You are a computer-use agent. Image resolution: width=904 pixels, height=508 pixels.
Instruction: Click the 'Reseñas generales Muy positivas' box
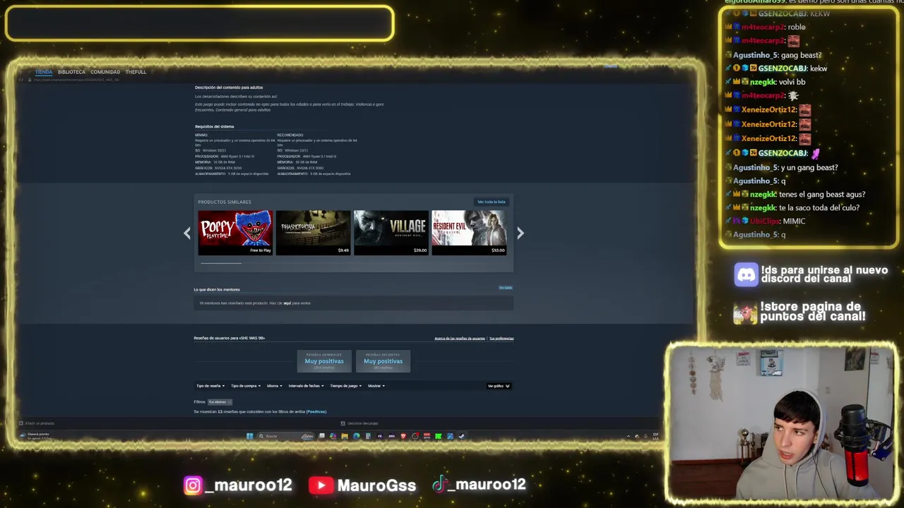tap(324, 361)
